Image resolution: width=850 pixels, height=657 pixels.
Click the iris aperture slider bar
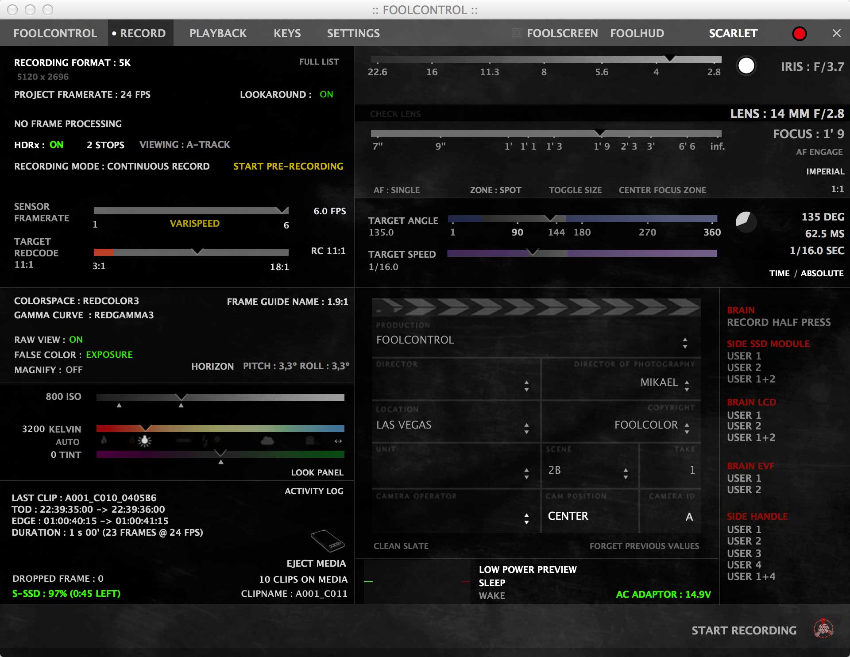(546, 59)
